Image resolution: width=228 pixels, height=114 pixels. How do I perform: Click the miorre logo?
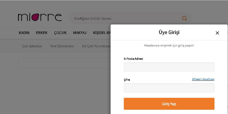click(x=40, y=17)
